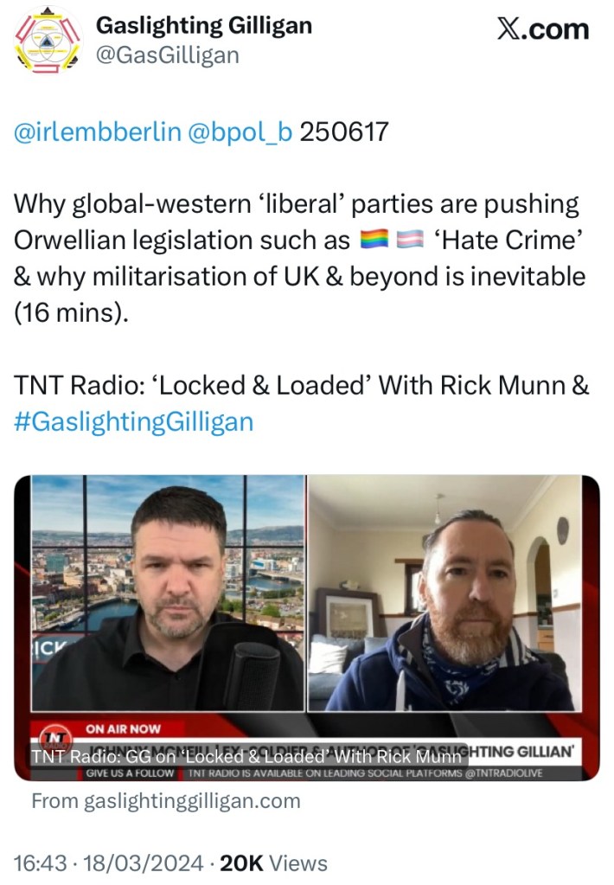Click the ON AIR NOW banner
The image size is (614, 885).
pyautogui.click(x=123, y=728)
